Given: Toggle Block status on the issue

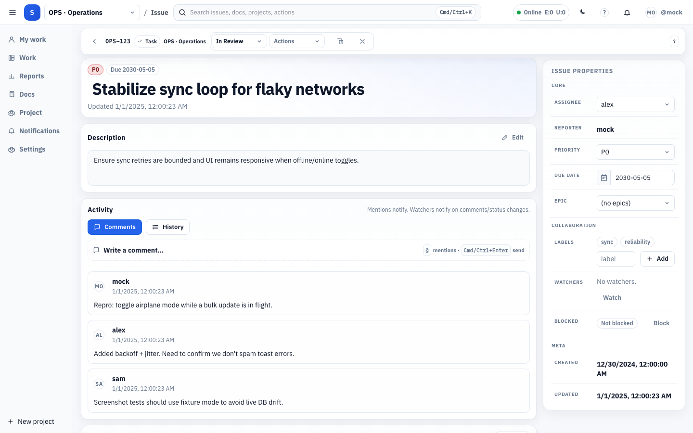Looking at the screenshot, I should 661,323.
